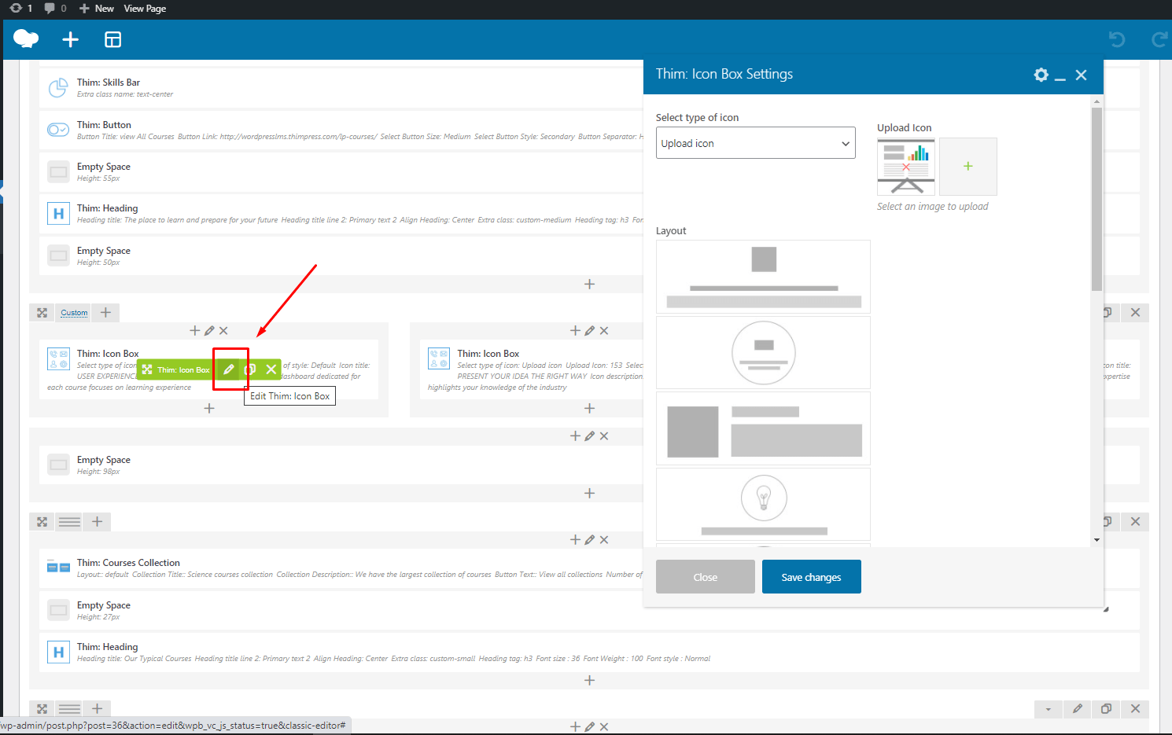
Task: Grab the green move handle of Icon Box
Action: (x=147, y=369)
